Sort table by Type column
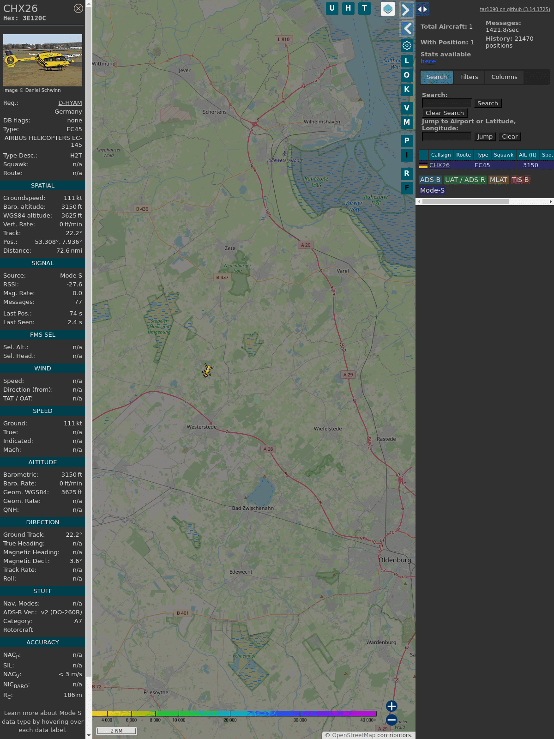This screenshot has width=554, height=739. point(482,155)
